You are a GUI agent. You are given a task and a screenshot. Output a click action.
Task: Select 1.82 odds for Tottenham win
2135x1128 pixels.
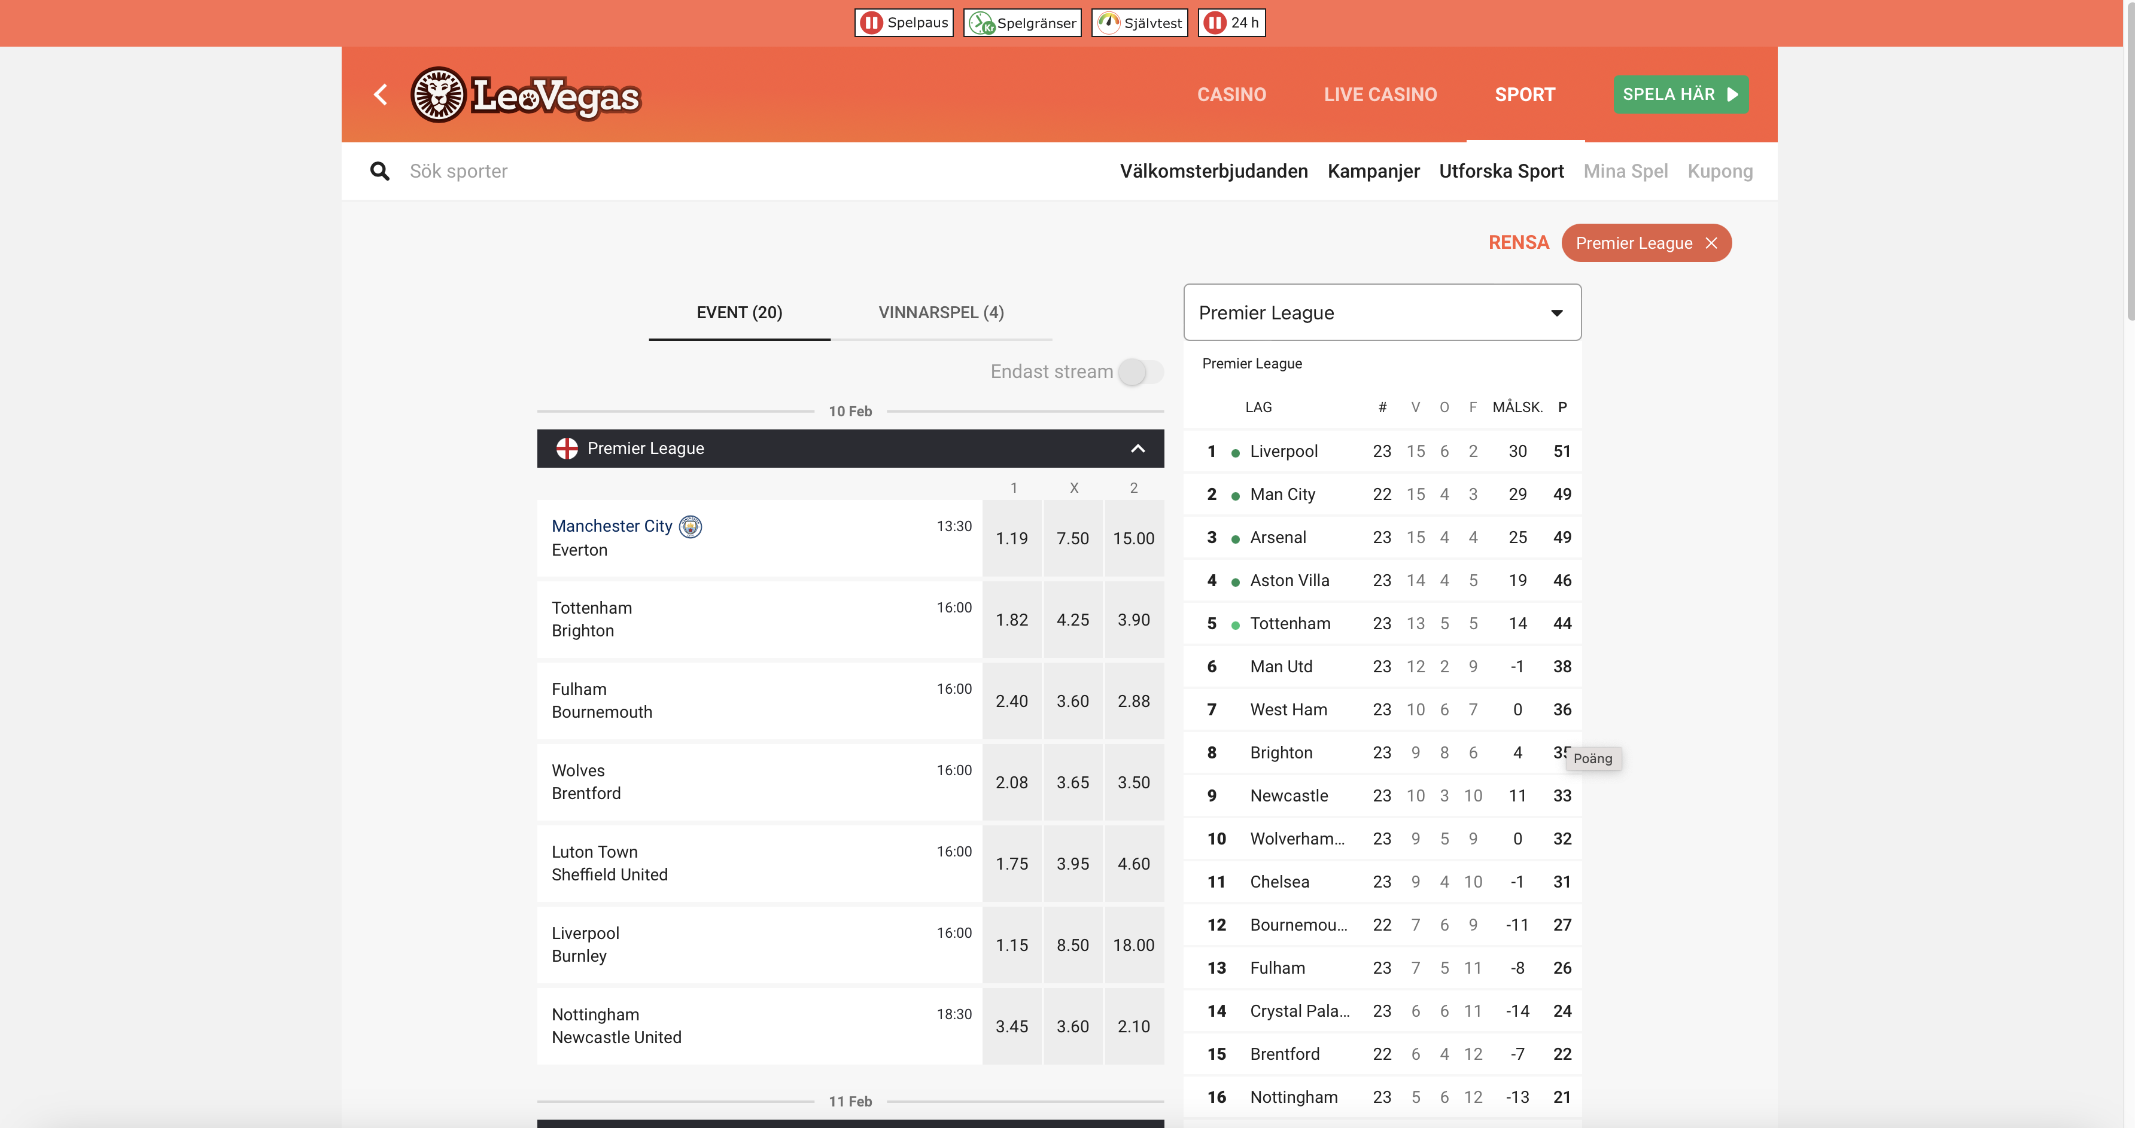tap(1011, 620)
